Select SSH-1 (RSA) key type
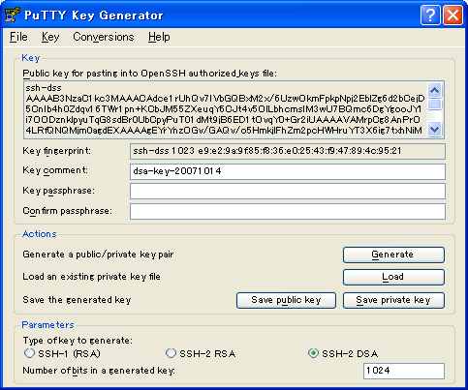Image resolution: width=468 pixels, height=390 pixels. click(29, 353)
